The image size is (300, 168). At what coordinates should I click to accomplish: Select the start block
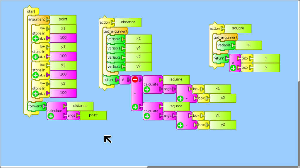(x=31, y=11)
